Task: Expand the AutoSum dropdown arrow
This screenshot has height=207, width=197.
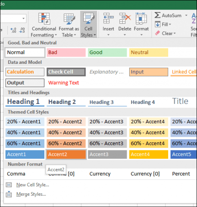Action: pos(186,15)
